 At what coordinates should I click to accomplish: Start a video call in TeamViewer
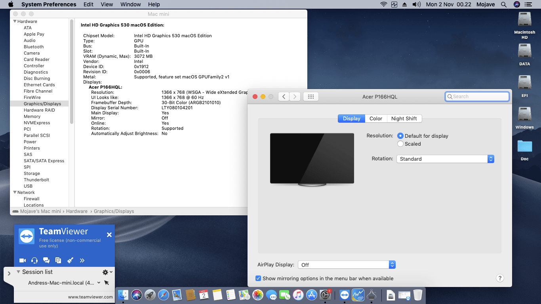click(x=23, y=260)
